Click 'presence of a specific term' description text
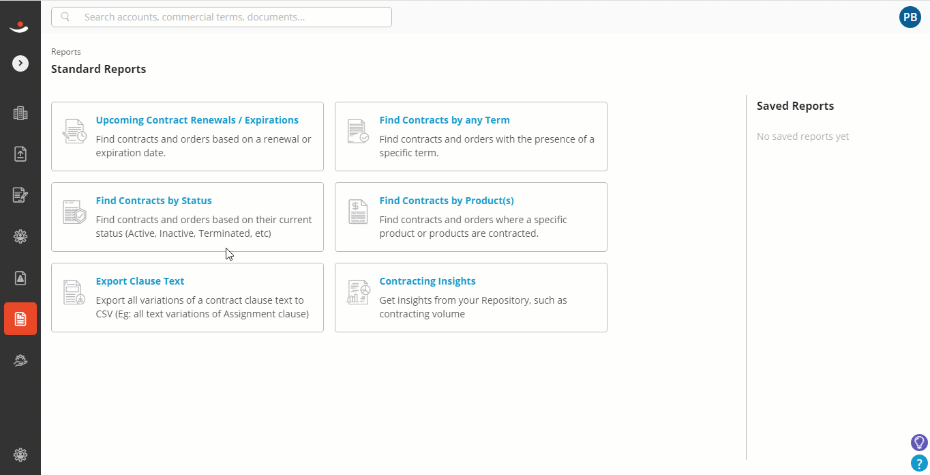Image resolution: width=930 pixels, height=475 pixels. point(487,146)
